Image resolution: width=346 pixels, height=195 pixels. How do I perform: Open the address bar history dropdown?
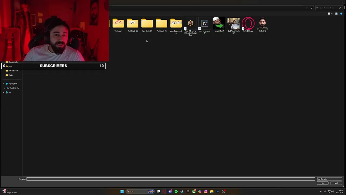pos(307,8)
